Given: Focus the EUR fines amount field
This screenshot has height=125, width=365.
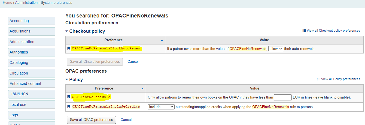Looking at the screenshot, I should pos(283,97).
